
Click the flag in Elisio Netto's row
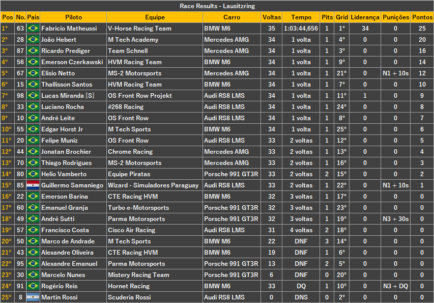pos(33,73)
